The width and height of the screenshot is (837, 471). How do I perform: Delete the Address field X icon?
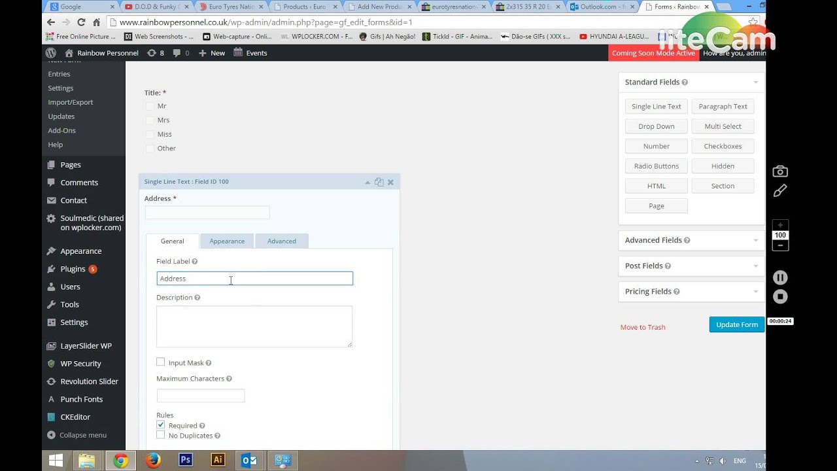390,183
